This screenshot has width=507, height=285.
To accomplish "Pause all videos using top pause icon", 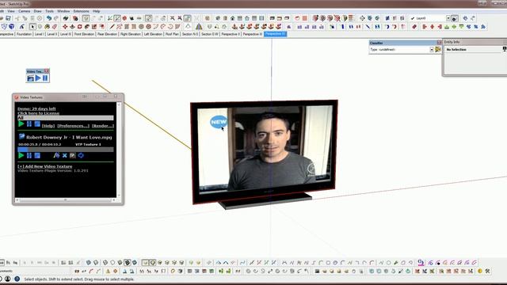I will click(29, 124).
